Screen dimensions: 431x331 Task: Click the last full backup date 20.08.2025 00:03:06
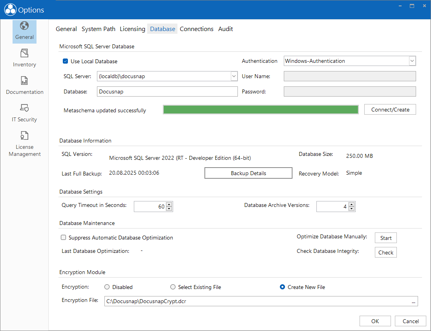pyautogui.click(x=134, y=173)
